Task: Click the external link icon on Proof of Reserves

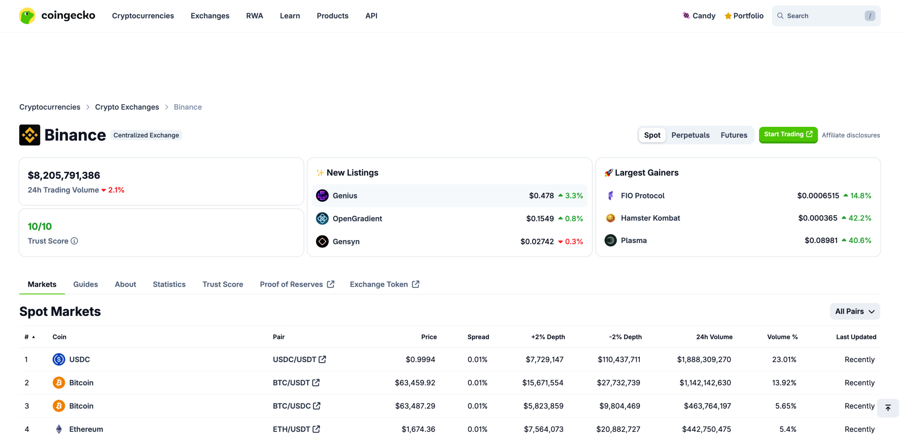Action: click(x=331, y=284)
